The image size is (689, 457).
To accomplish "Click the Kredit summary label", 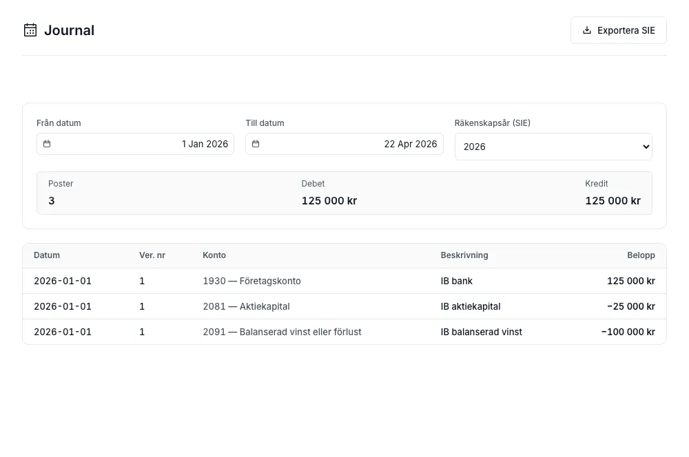I will tap(596, 184).
